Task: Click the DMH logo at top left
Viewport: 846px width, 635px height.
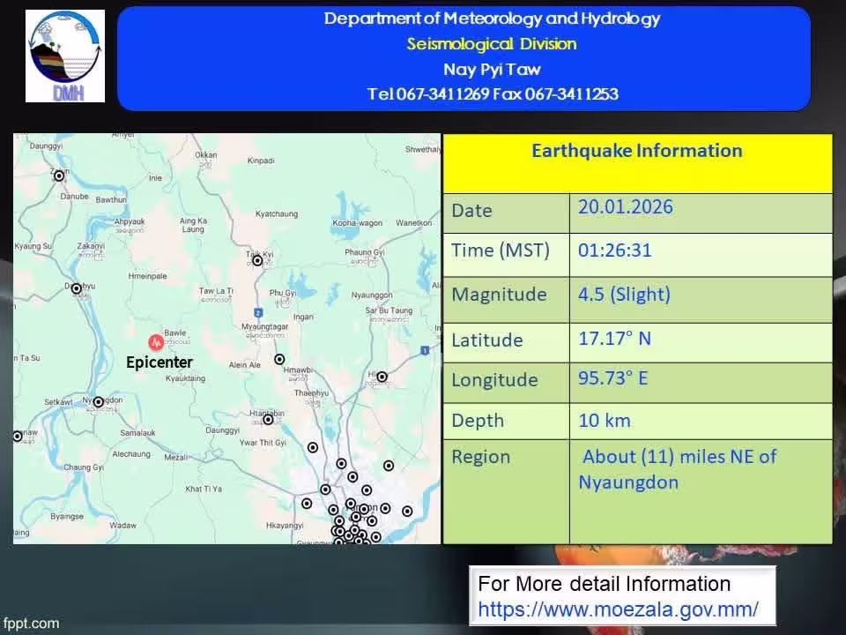Action: [x=65, y=56]
